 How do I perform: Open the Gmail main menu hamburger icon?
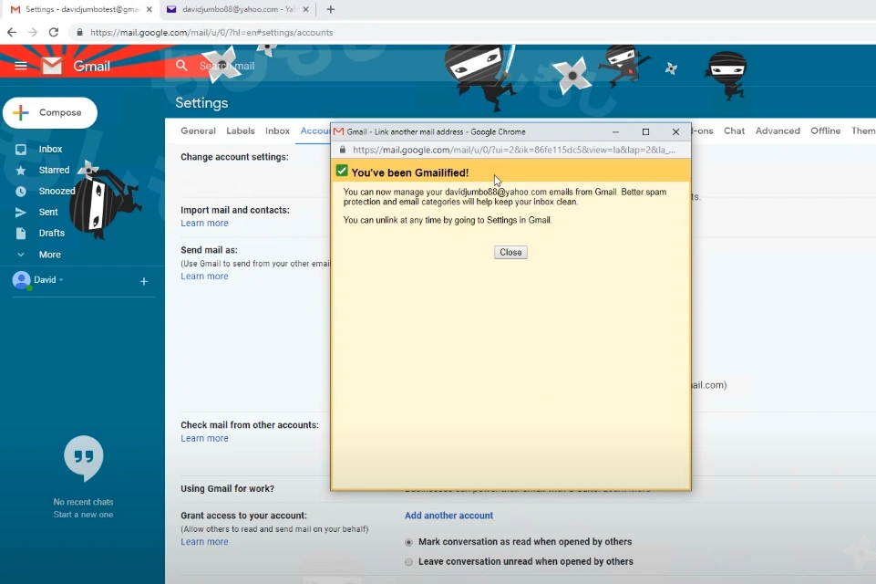click(21, 66)
